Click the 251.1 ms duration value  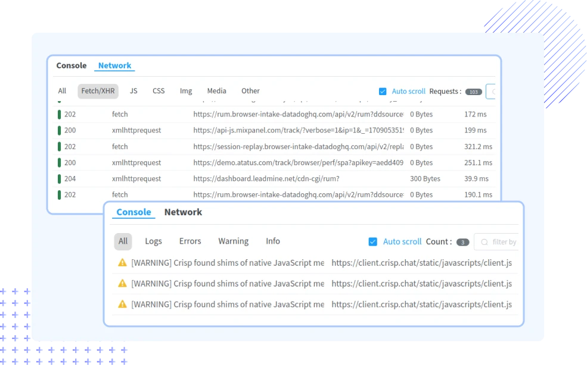tap(478, 163)
